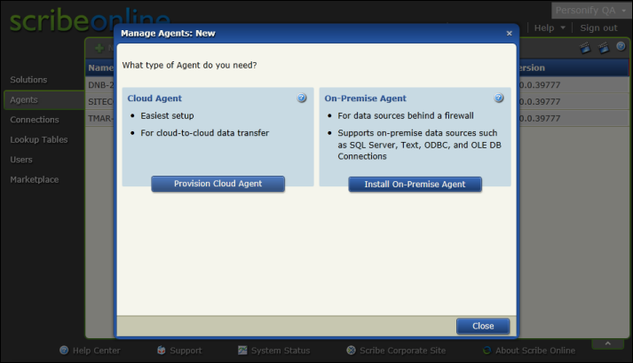Image resolution: width=633 pixels, height=363 pixels.
Task: Open Support link in footer
Action: point(186,351)
